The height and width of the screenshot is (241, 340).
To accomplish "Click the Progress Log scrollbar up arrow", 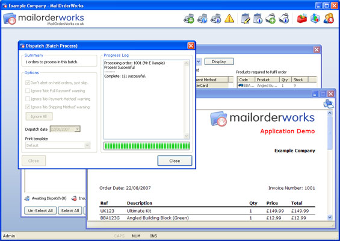I will [x=187, y=63].
